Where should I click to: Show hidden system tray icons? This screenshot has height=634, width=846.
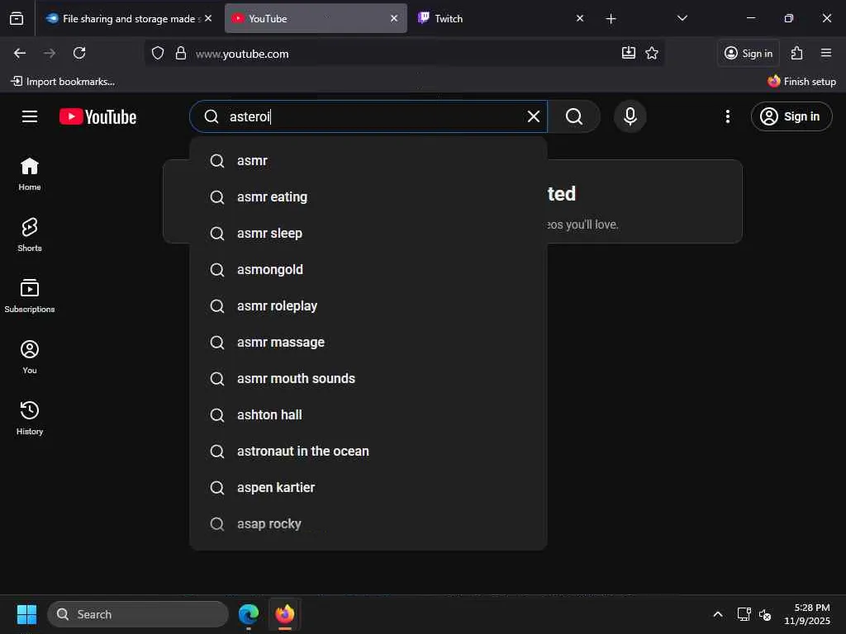(x=718, y=614)
